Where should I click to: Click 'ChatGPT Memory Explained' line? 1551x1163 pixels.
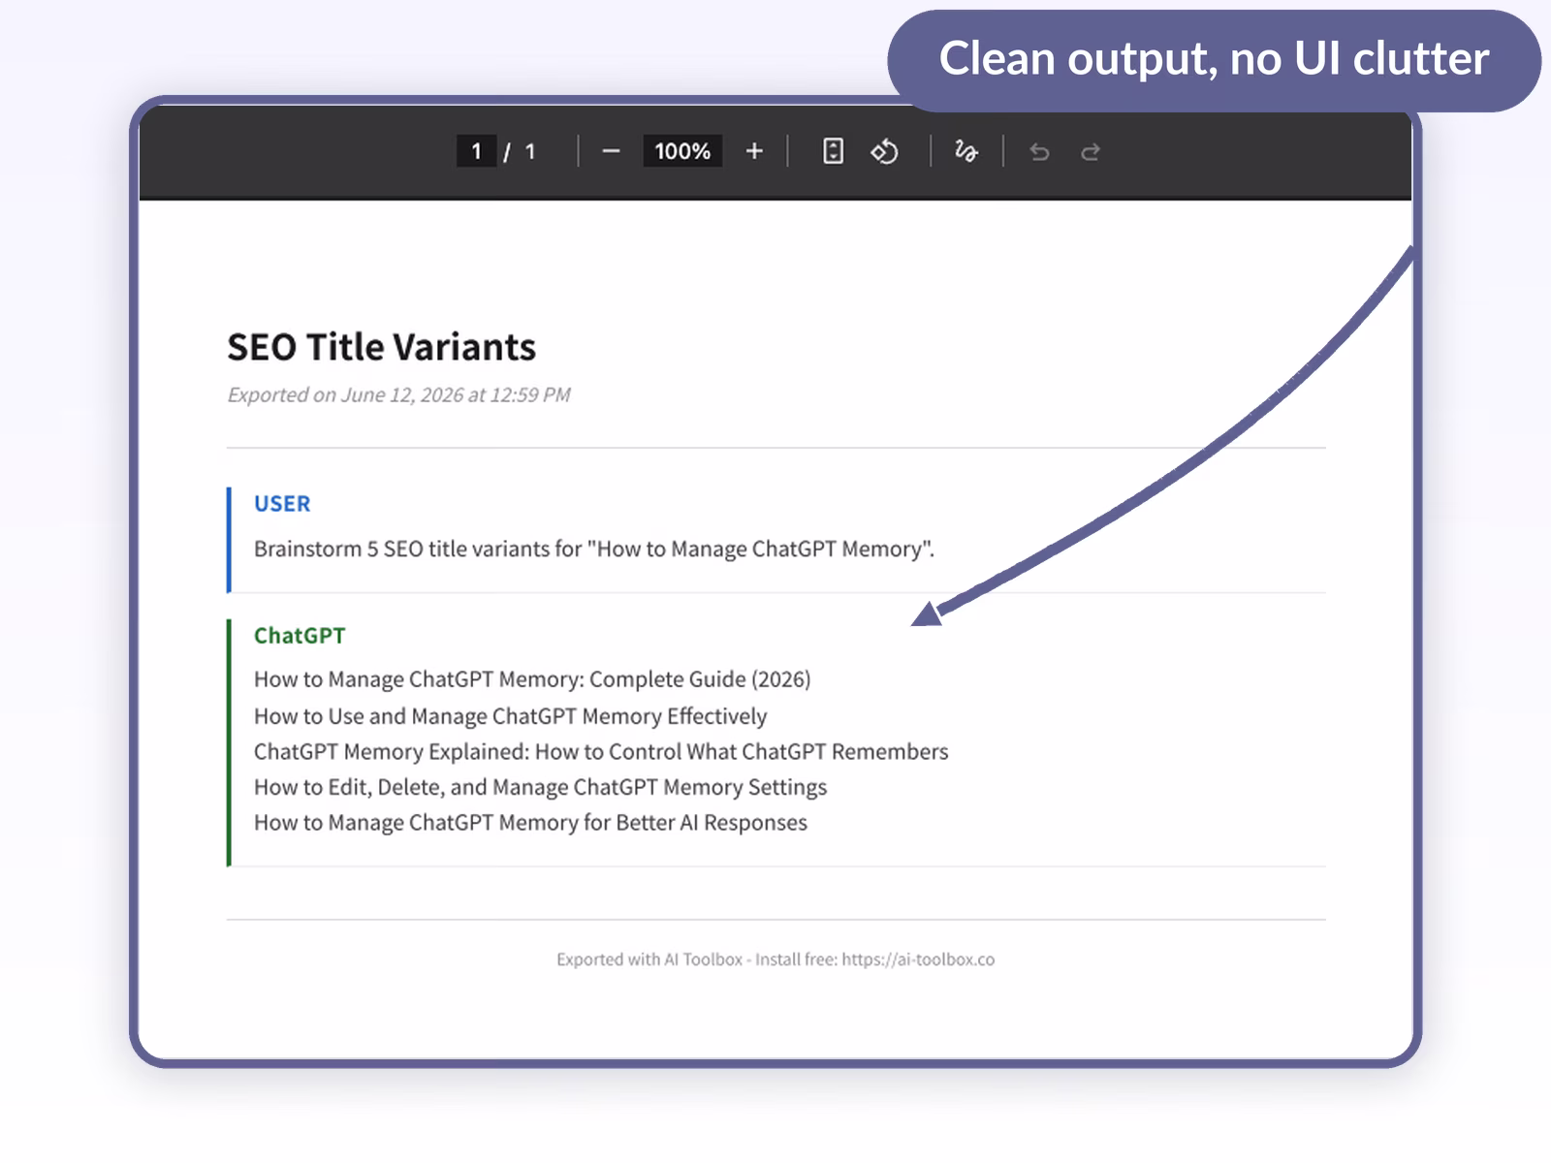[x=601, y=752]
